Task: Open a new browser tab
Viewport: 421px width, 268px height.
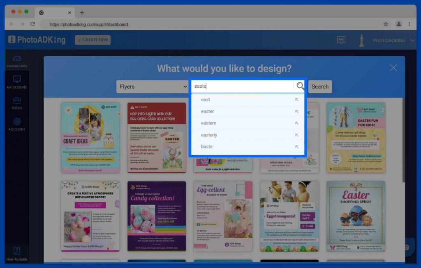Action: [x=82, y=13]
